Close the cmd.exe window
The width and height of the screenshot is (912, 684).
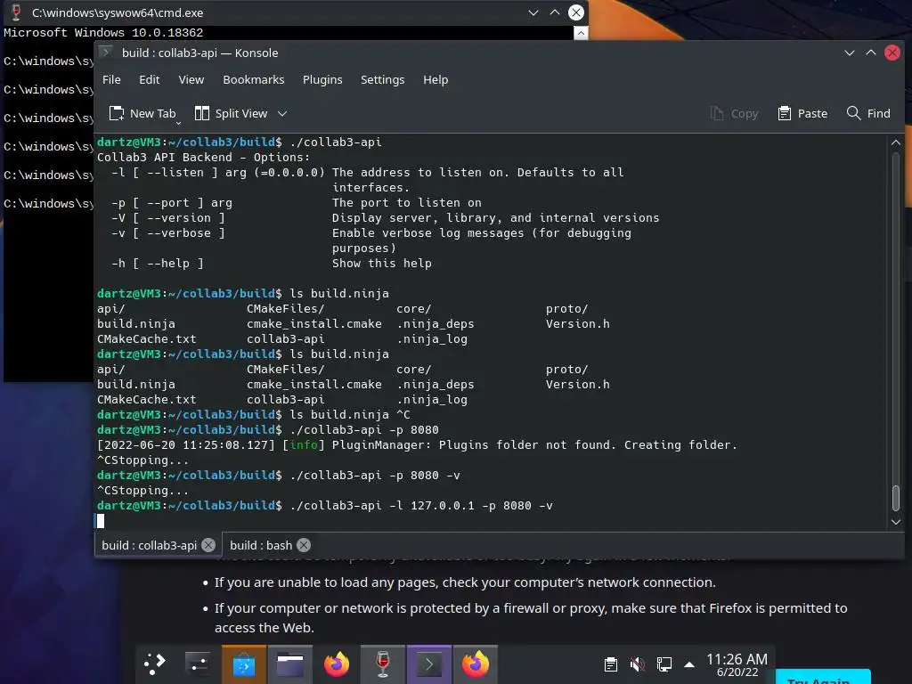click(576, 12)
